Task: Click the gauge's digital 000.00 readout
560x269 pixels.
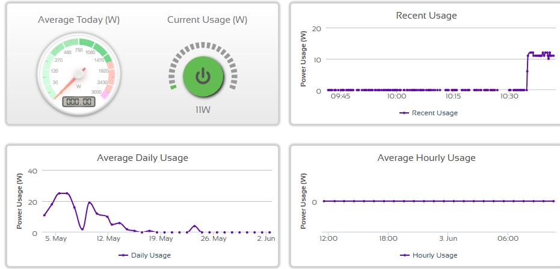Action: [x=79, y=101]
